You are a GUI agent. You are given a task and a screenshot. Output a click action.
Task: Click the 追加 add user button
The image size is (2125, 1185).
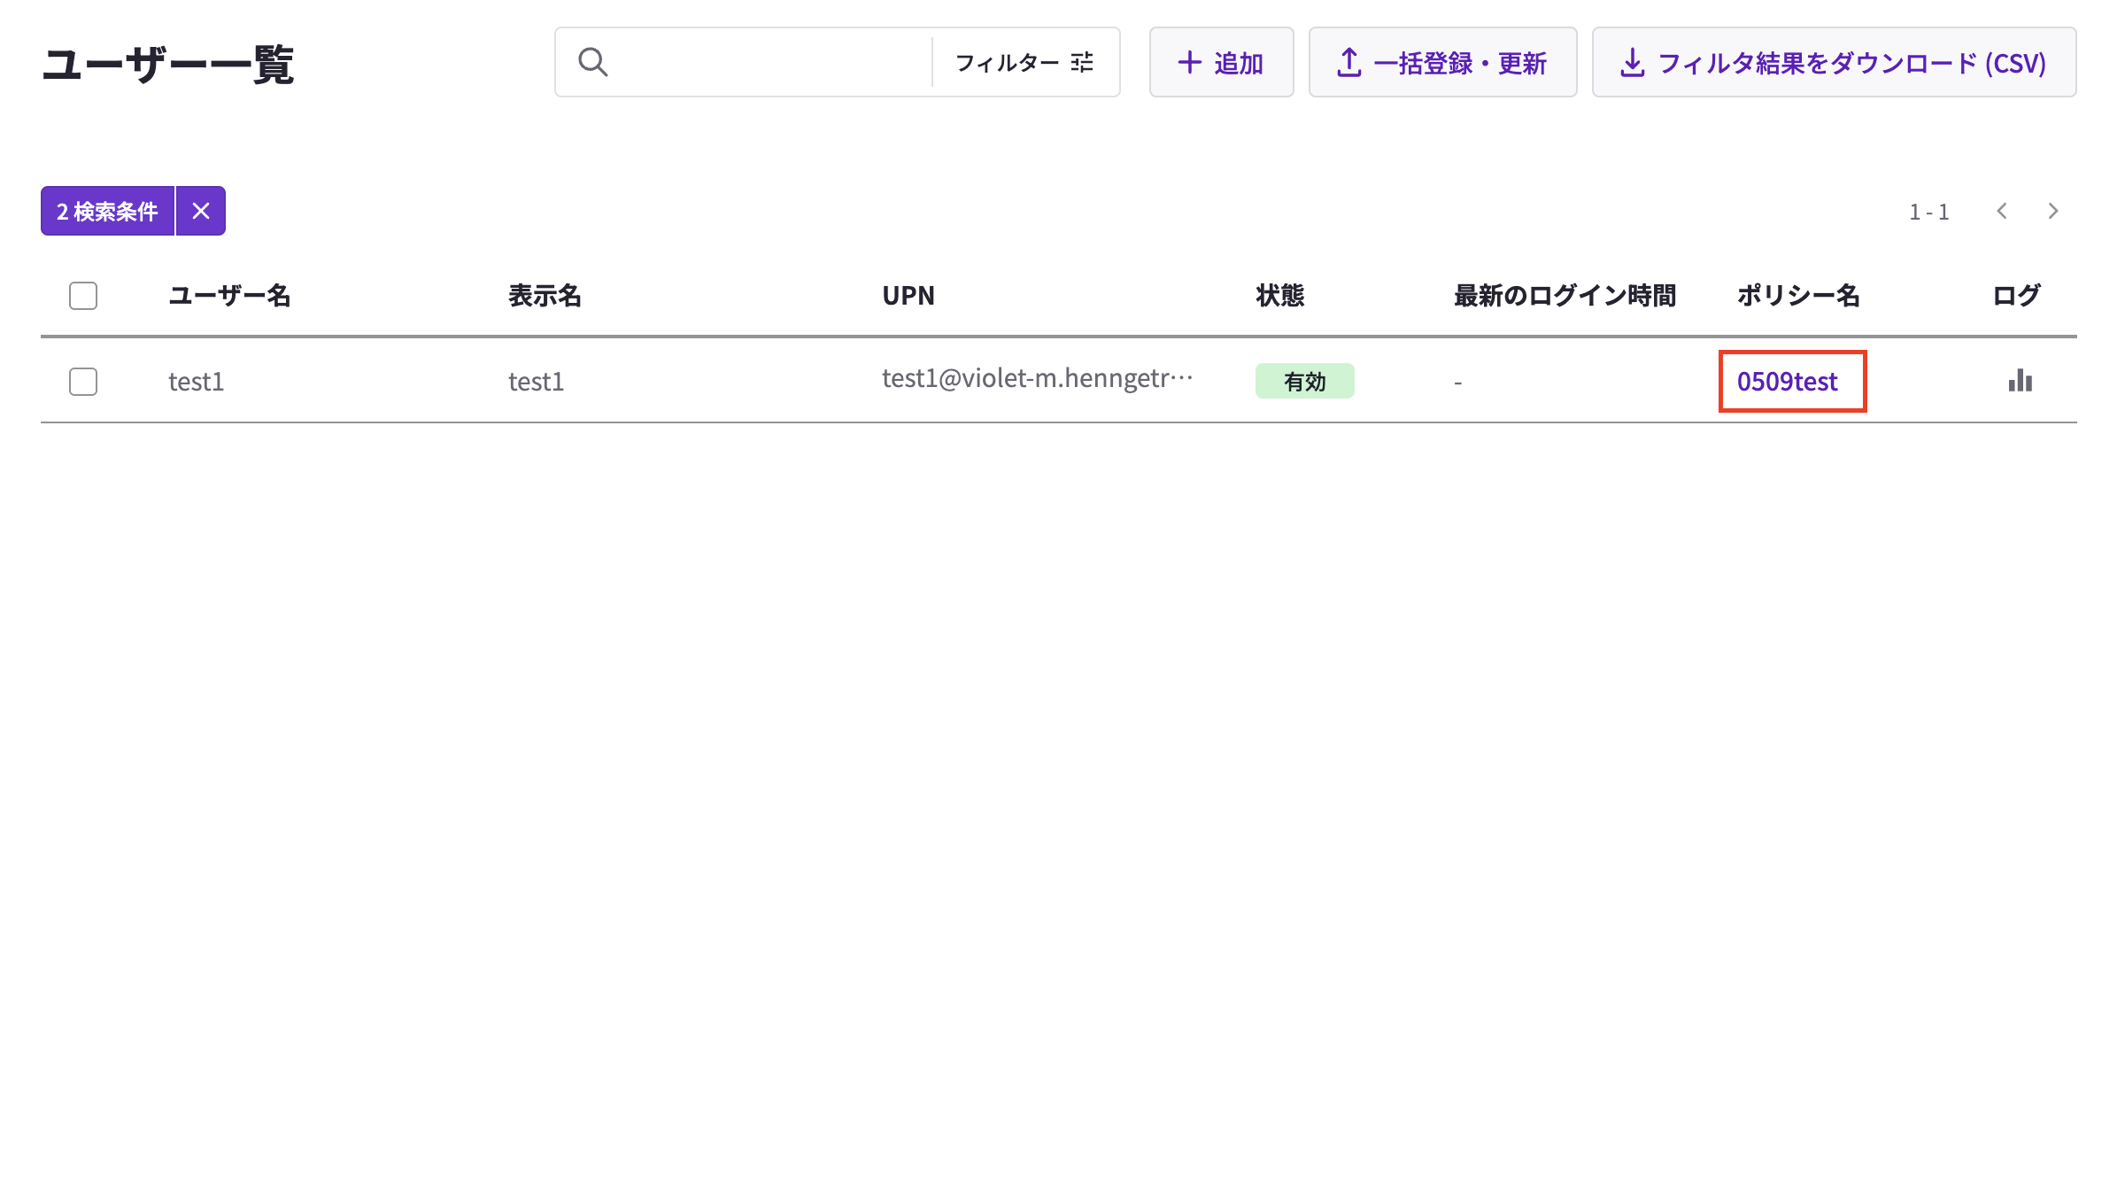click(x=1221, y=62)
